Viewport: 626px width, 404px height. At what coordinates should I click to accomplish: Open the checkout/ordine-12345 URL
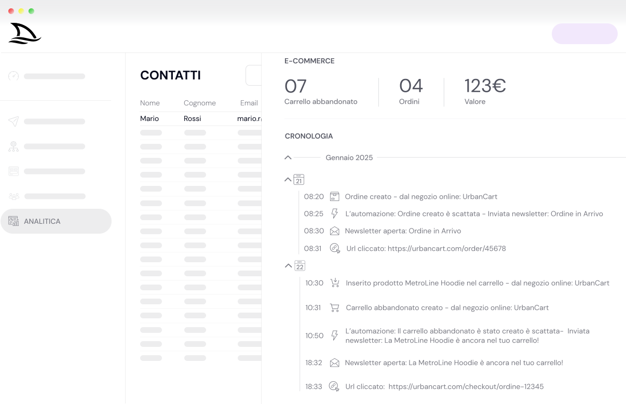point(466,387)
